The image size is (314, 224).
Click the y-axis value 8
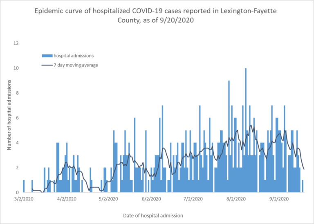click(18, 93)
